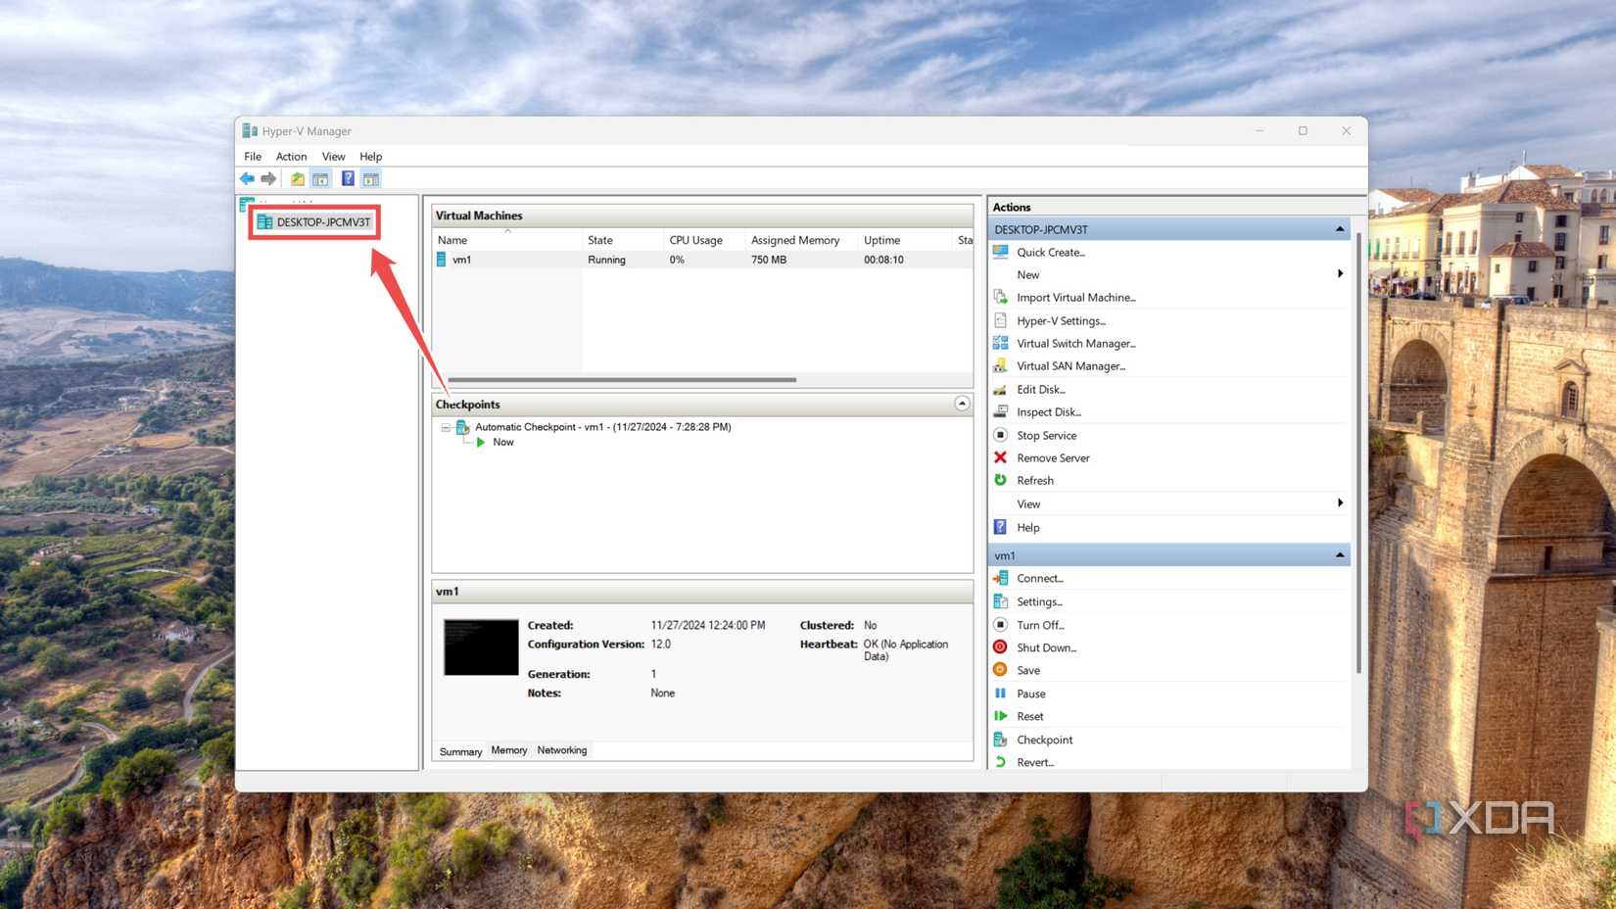Click the Connect icon under vm1
The width and height of the screenshot is (1616, 909).
(x=1000, y=578)
